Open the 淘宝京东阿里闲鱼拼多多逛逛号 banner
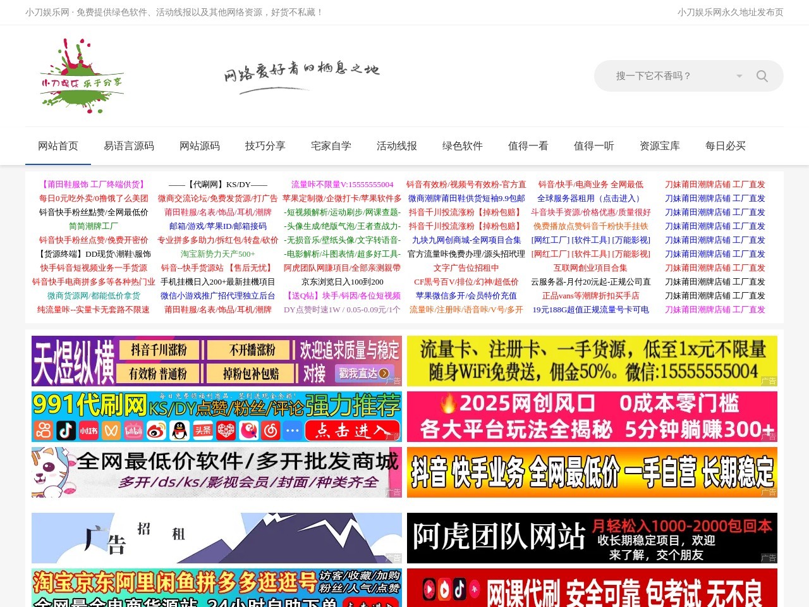 (217, 587)
